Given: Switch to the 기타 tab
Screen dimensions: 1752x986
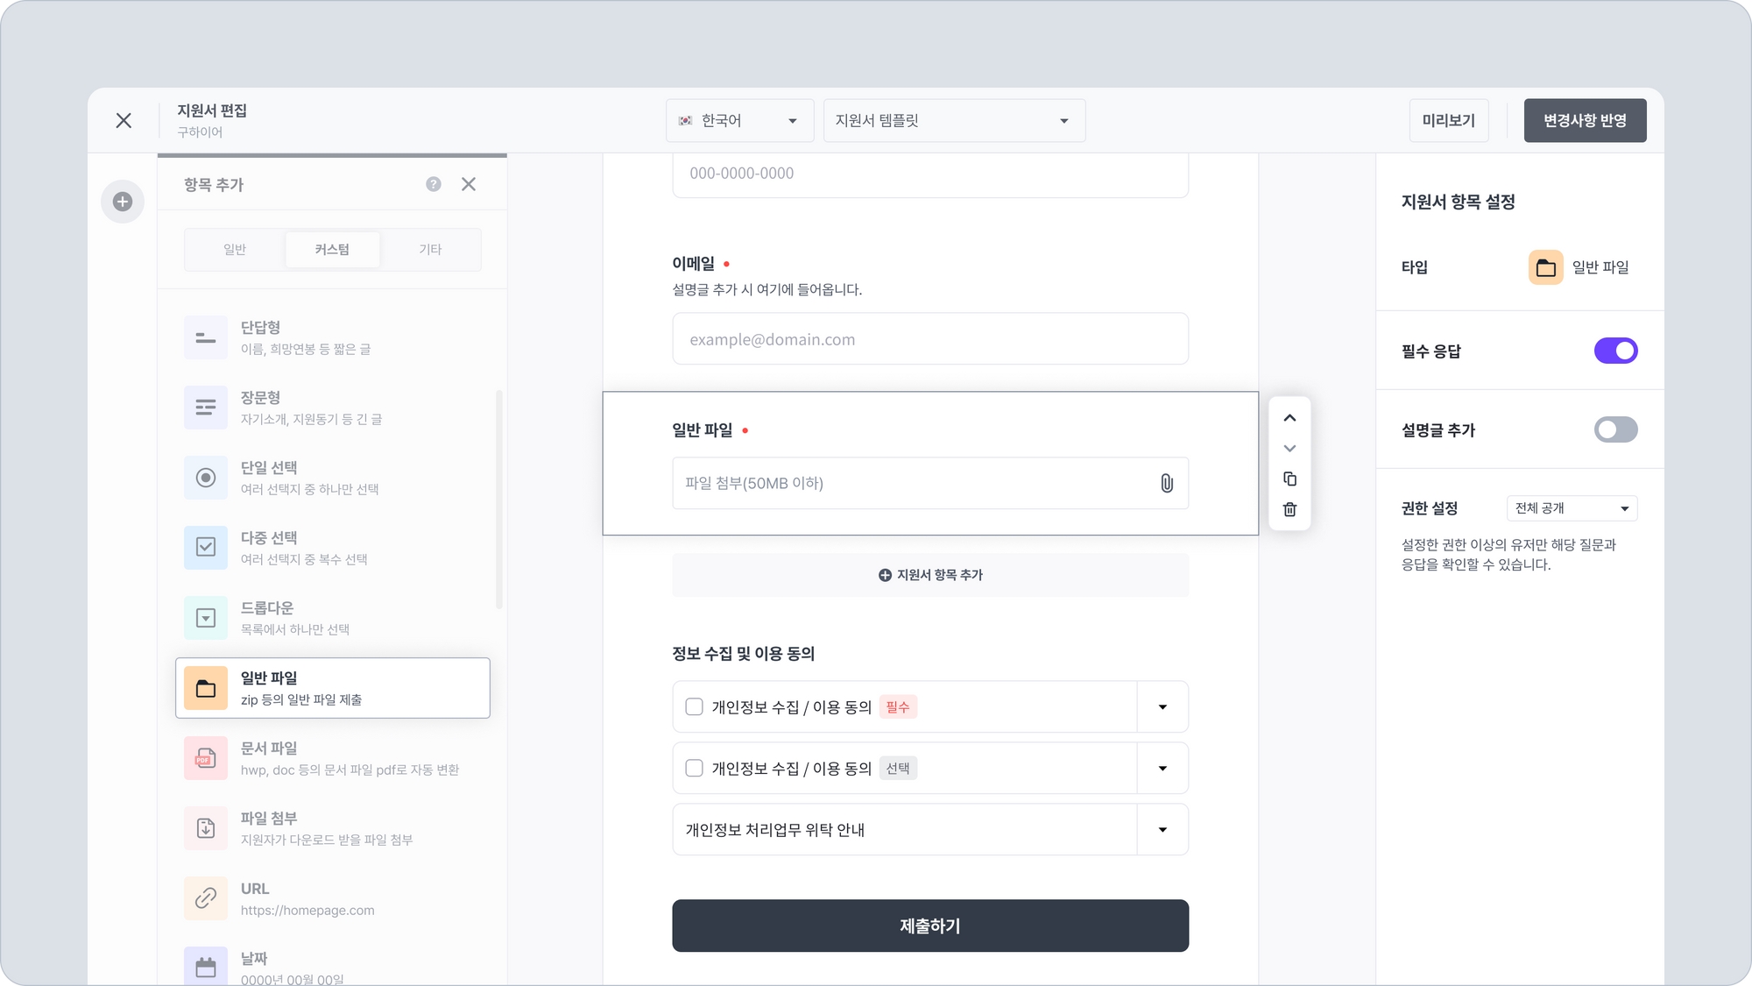Looking at the screenshot, I should (x=430, y=250).
